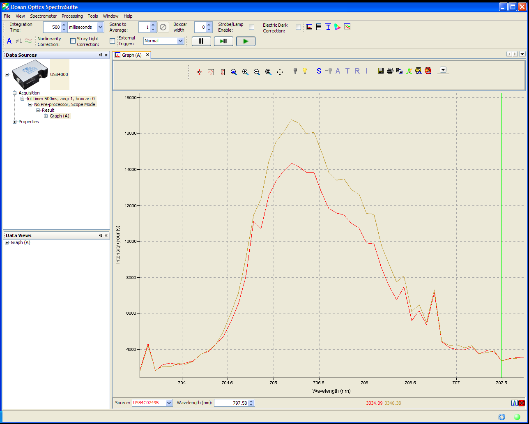Click the Integration Time value field
Image resolution: width=529 pixels, height=424 pixels.
click(x=52, y=27)
